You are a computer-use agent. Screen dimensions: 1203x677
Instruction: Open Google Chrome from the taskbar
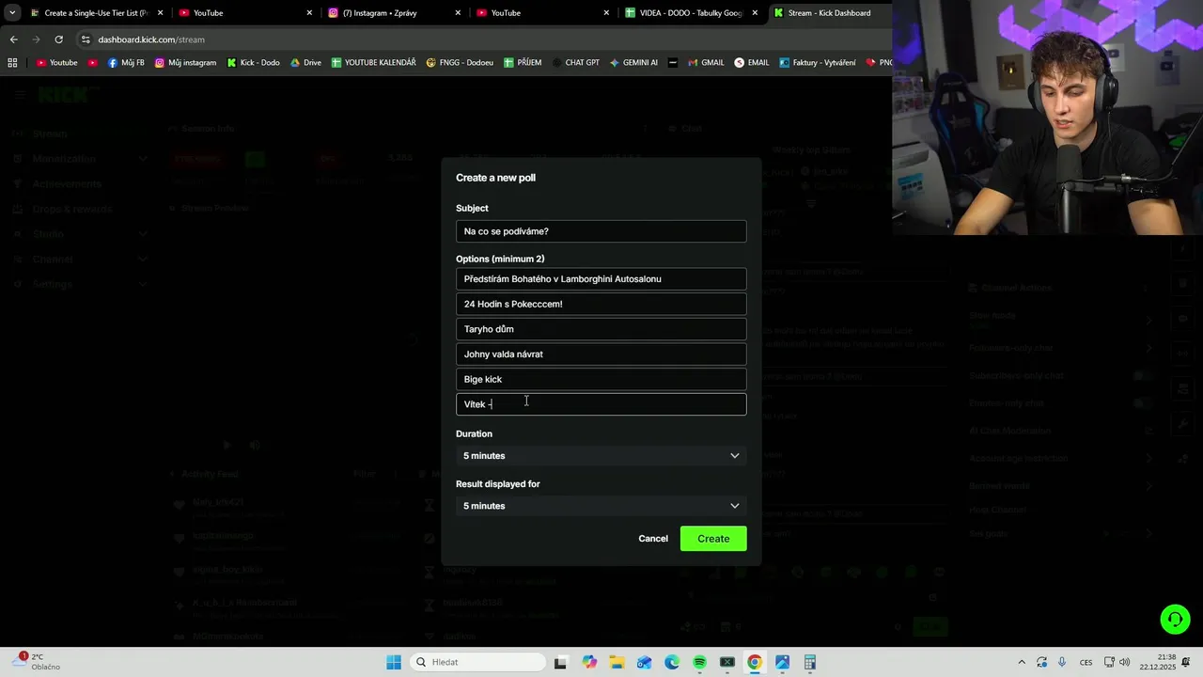click(x=755, y=662)
